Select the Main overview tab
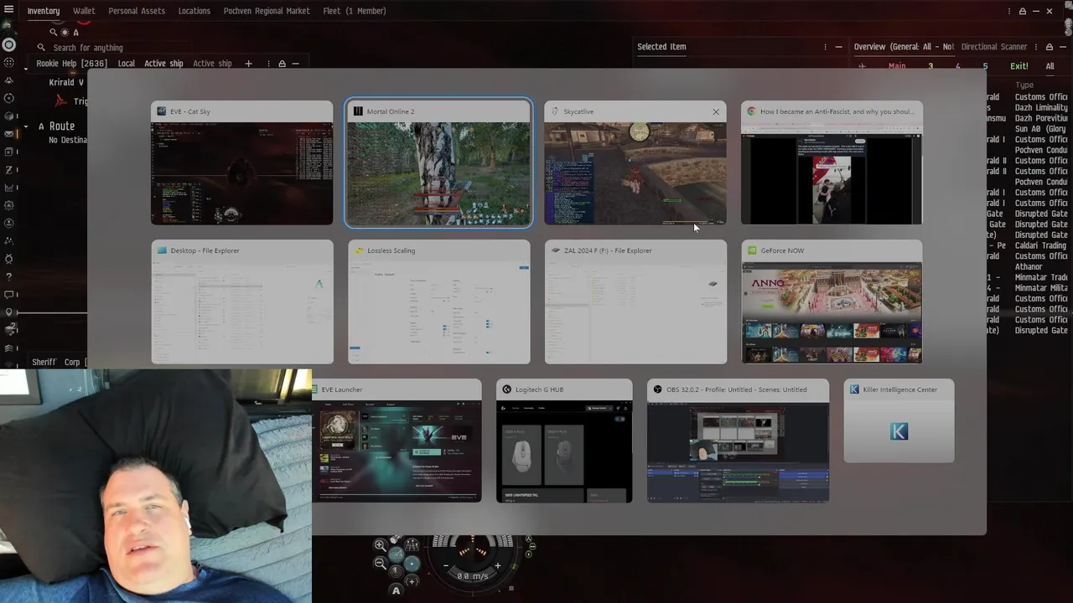This screenshot has height=603, width=1073. [x=897, y=66]
